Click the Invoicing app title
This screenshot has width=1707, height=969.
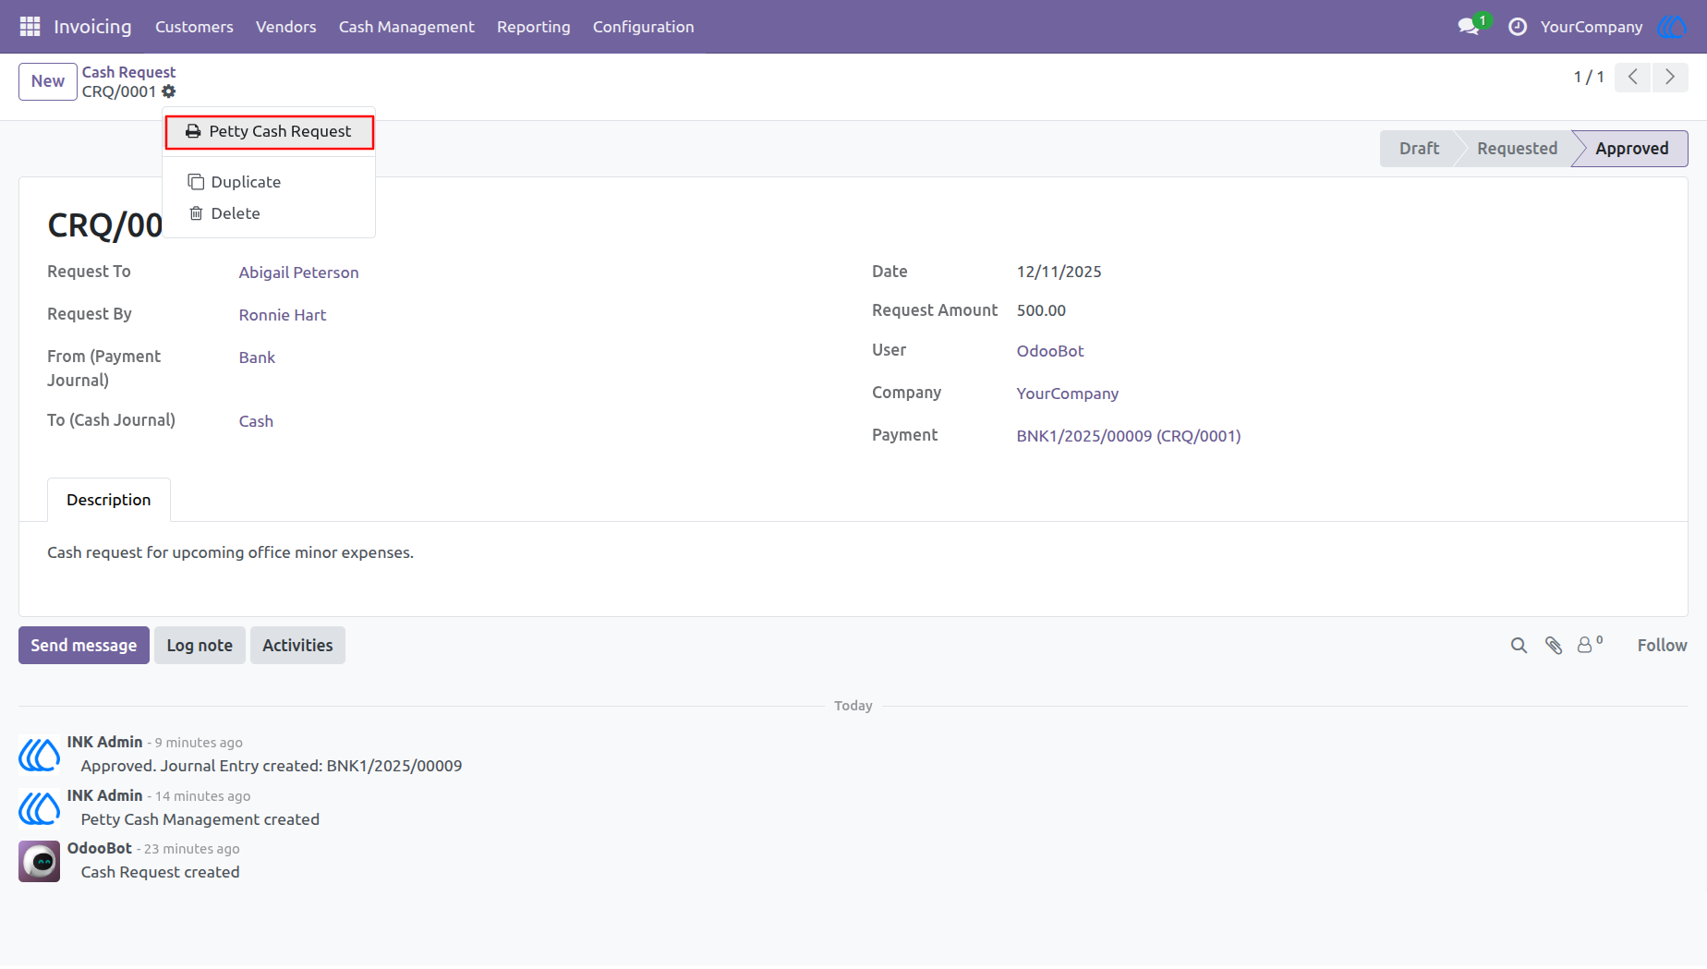pos(92,27)
